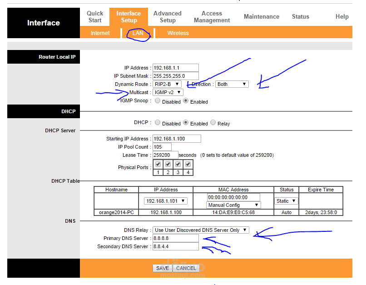Open the Direction dropdown
This screenshot has height=285, width=366.
(232, 84)
